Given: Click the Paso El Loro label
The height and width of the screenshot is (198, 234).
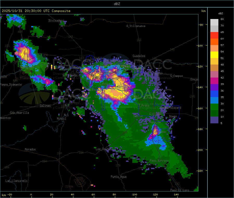Looking at the screenshot, I should click(x=180, y=190).
